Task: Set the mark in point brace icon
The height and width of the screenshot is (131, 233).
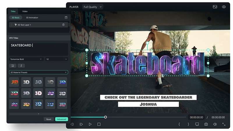Action: (179, 124)
